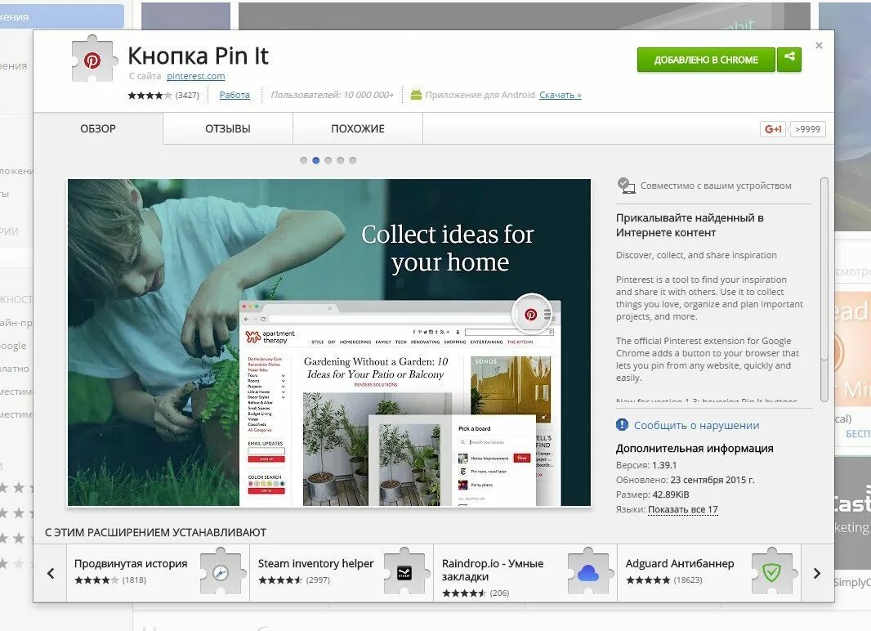Click the Steam inventory helper puzzle icon
Screen dimensions: 871x631
tap(405, 571)
